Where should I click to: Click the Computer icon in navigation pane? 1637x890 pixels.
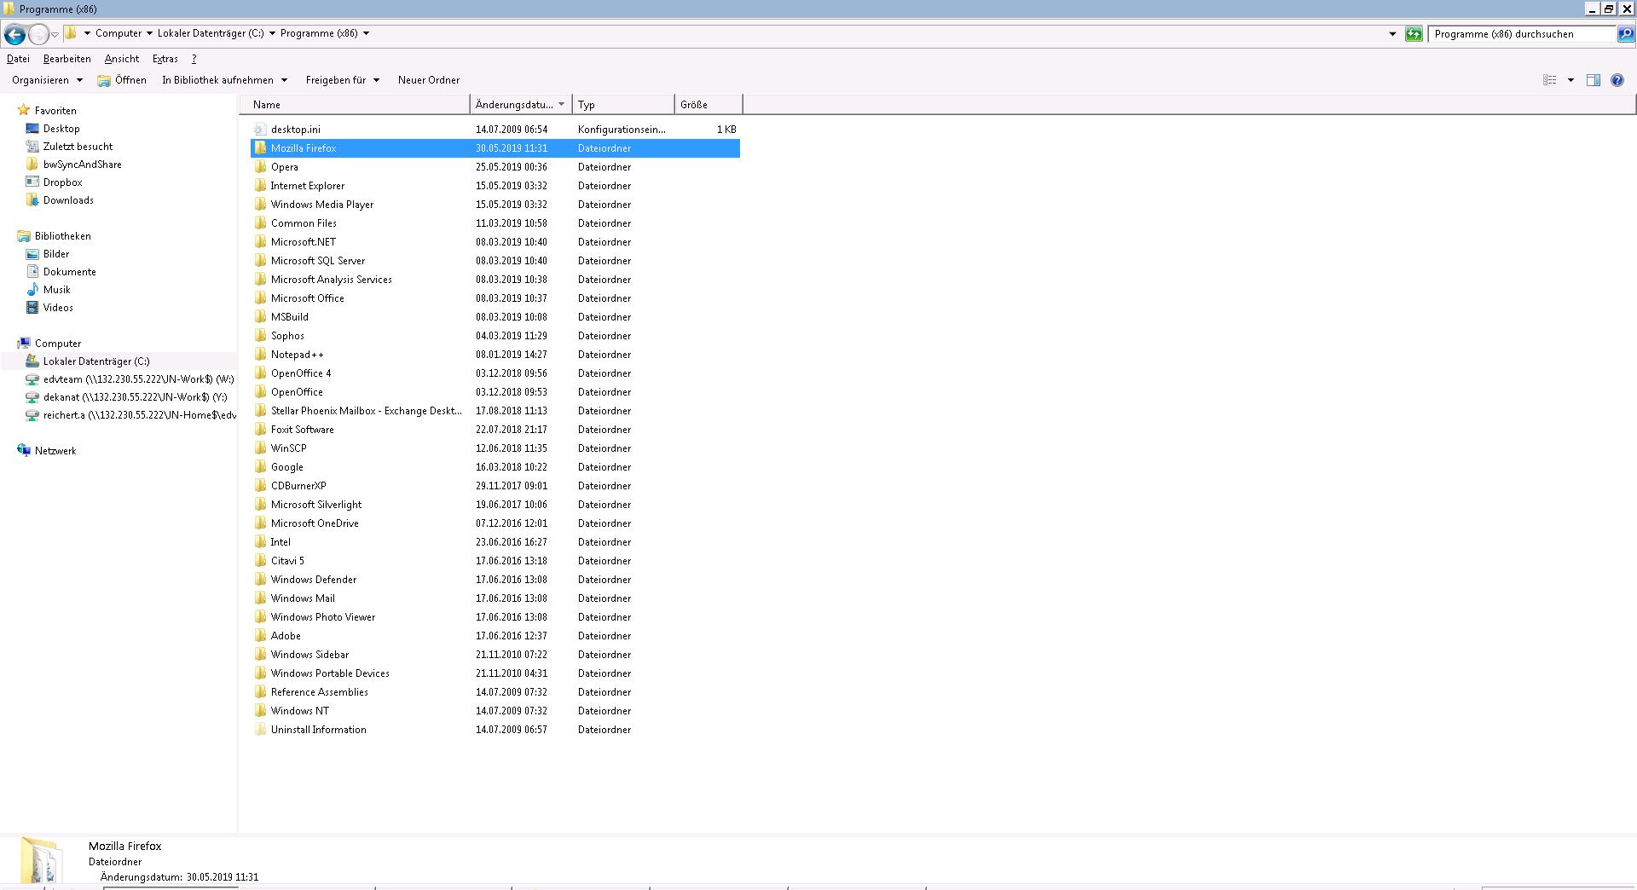[x=24, y=344]
